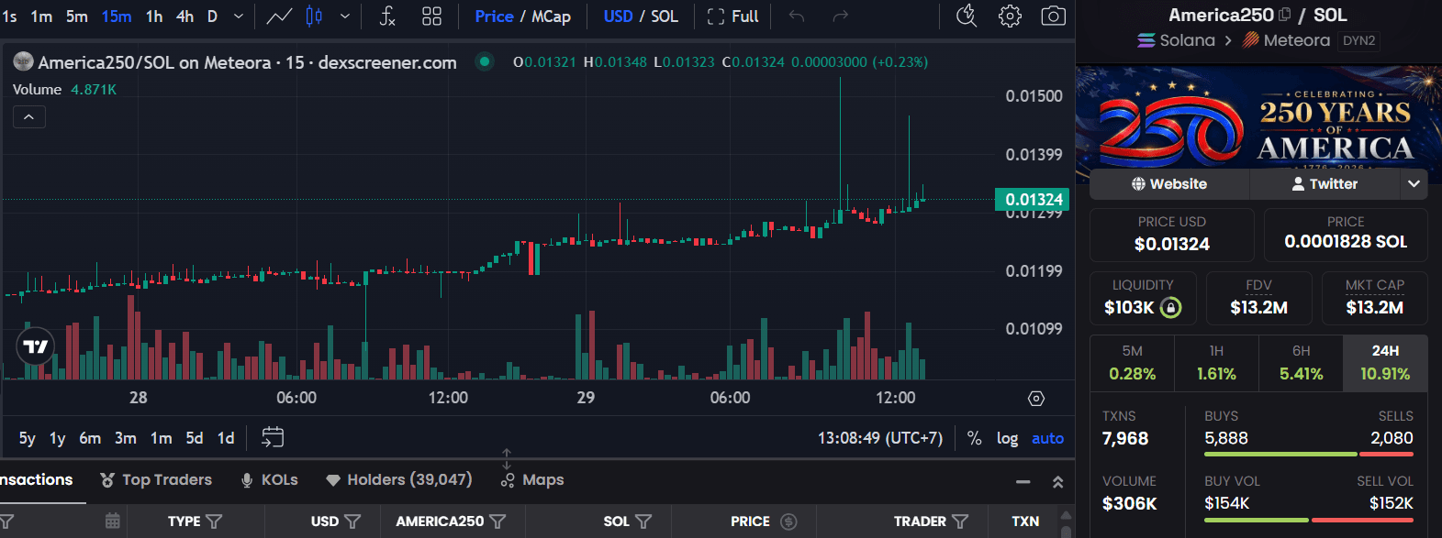Open the go-to-date calendar icon
The height and width of the screenshot is (538, 1442).
click(273, 437)
